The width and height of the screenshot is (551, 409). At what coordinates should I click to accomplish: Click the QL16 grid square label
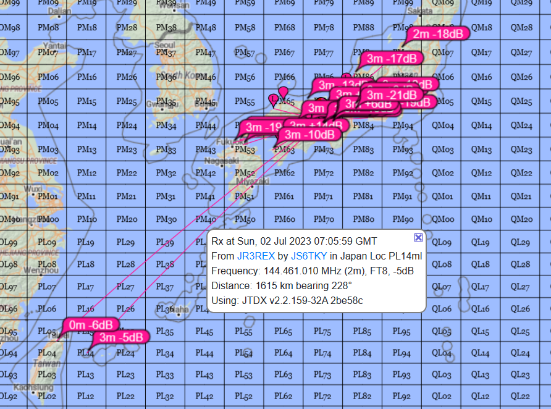481,309
